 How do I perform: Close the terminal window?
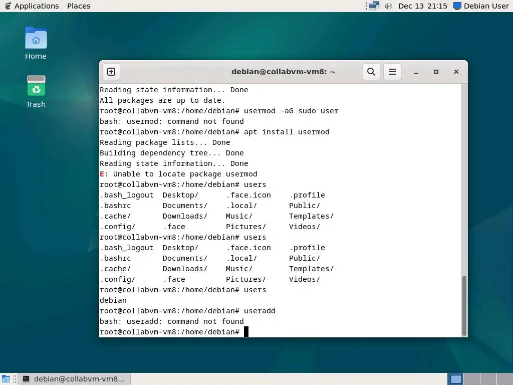click(x=456, y=72)
